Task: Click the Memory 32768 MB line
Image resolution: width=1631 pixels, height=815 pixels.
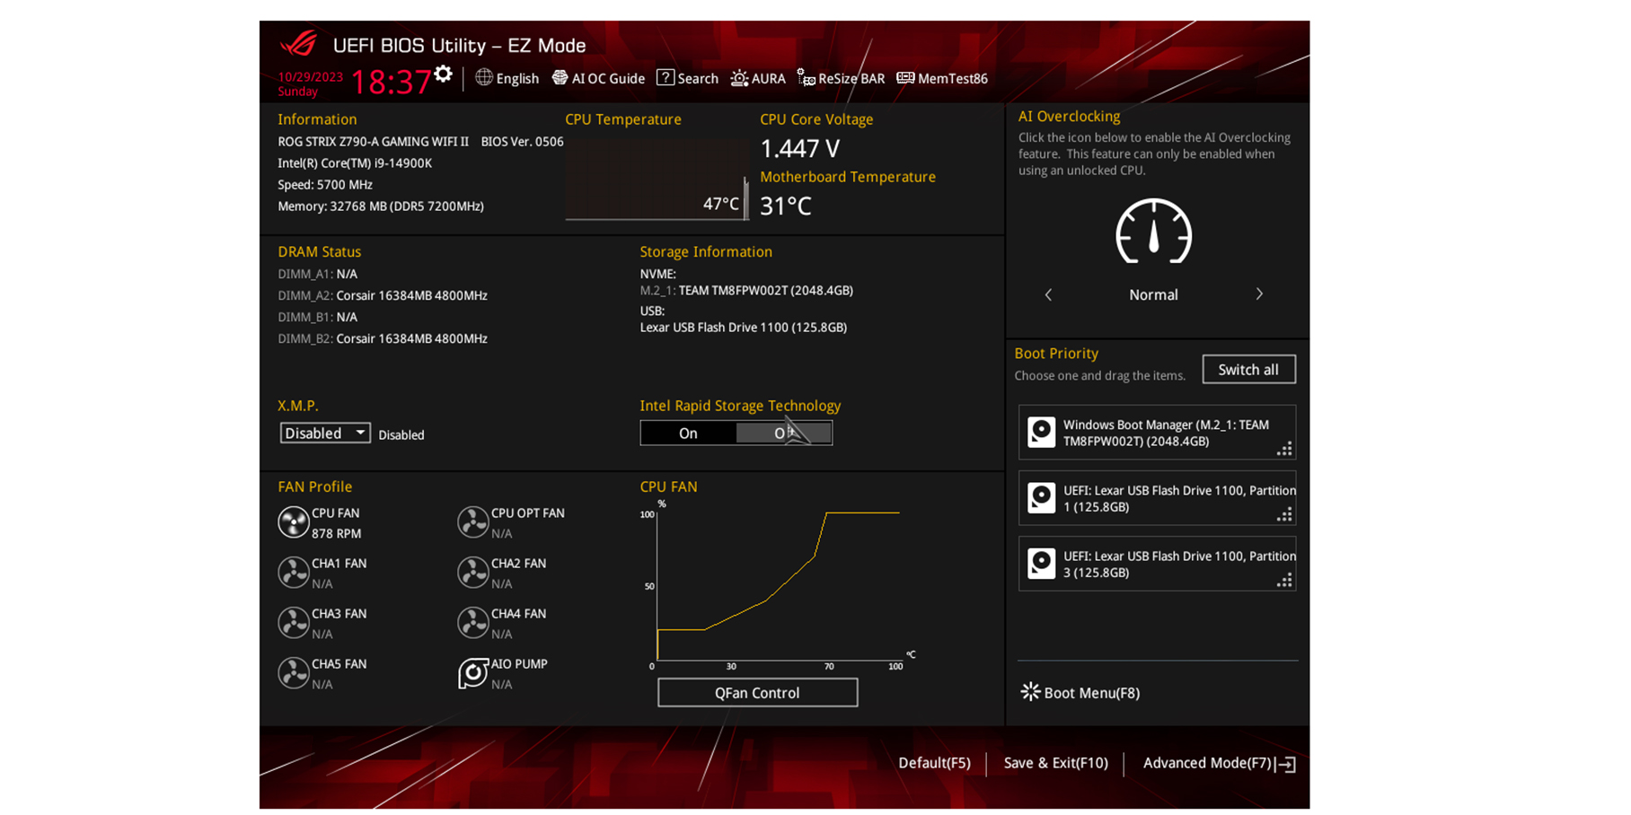Action: point(381,206)
